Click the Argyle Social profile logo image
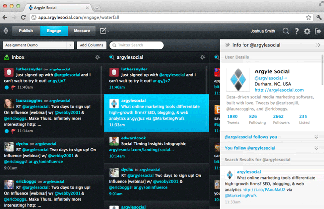324x209 pixels. point(238,80)
